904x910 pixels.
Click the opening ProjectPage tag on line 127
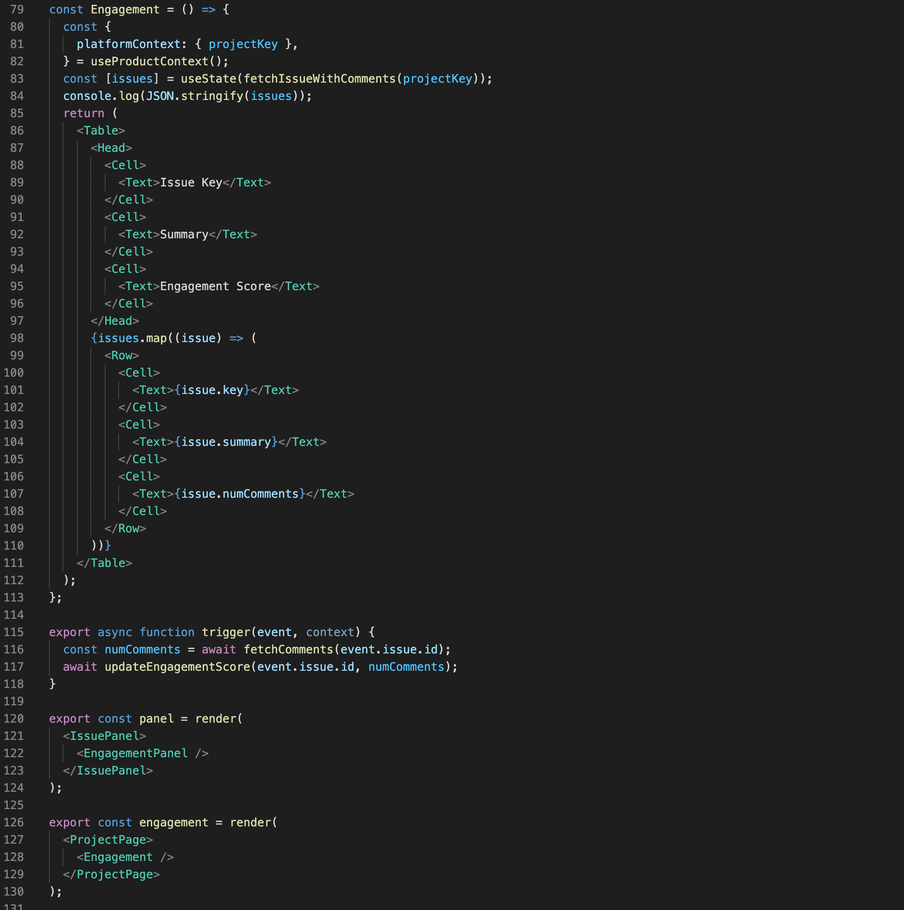tap(108, 840)
